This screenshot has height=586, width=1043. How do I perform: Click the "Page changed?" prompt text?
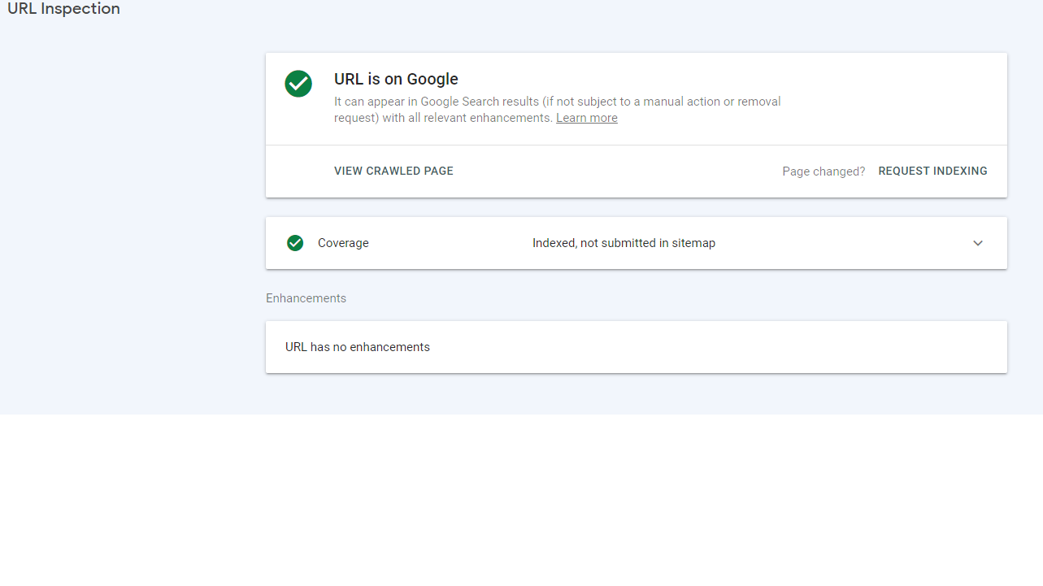coord(824,171)
